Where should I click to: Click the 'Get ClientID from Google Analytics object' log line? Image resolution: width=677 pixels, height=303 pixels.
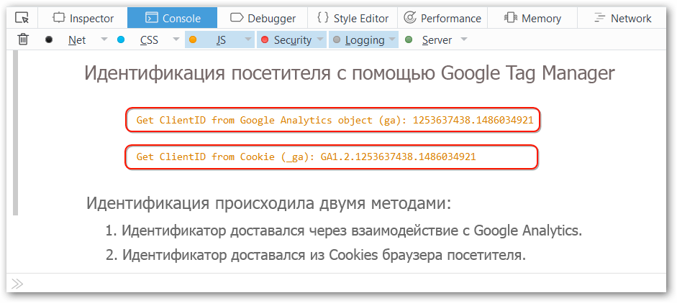tap(335, 120)
